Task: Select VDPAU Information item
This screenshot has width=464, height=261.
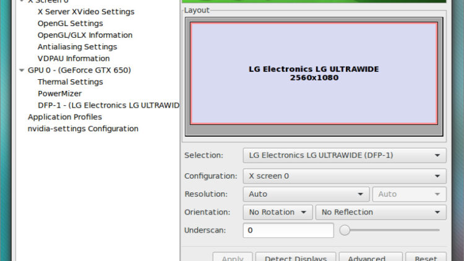Action: coord(74,59)
